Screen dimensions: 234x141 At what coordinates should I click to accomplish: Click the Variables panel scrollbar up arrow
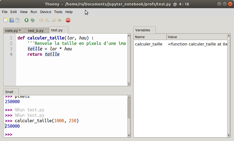(229, 35)
